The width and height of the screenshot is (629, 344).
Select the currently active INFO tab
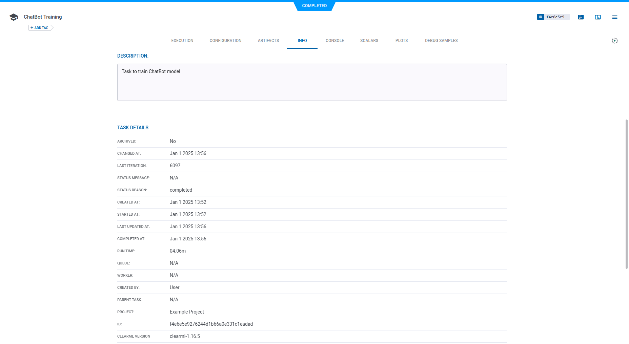click(x=302, y=40)
